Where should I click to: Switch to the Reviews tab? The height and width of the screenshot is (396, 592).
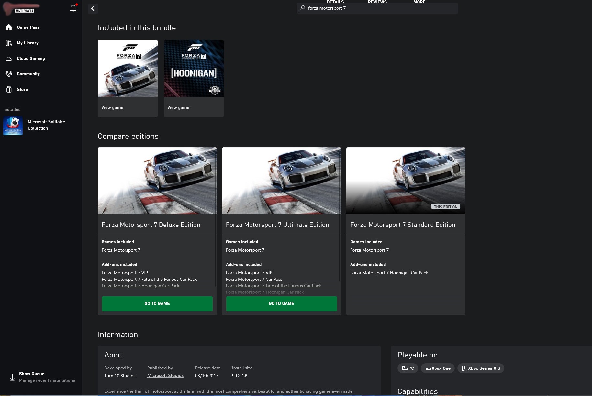pos(377,2)
